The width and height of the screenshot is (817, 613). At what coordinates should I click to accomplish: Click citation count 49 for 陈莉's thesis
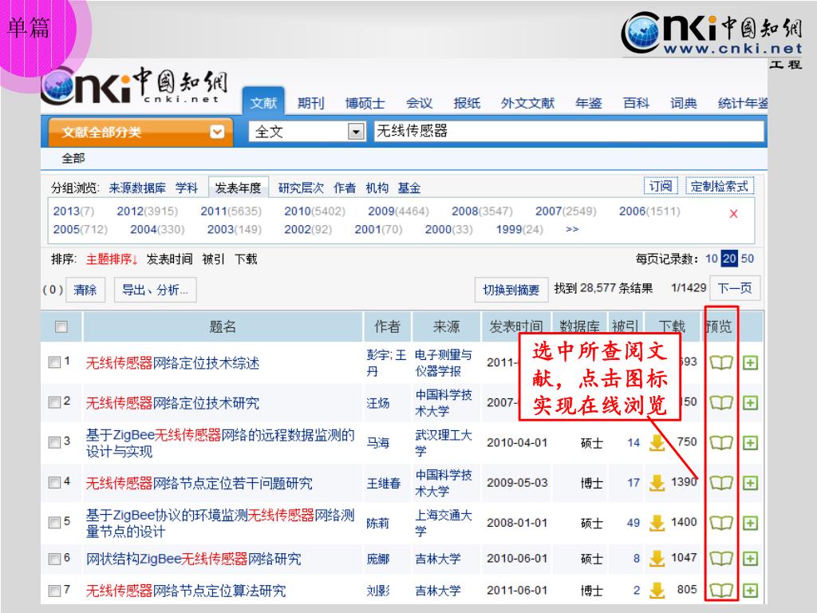click(633, 522)
